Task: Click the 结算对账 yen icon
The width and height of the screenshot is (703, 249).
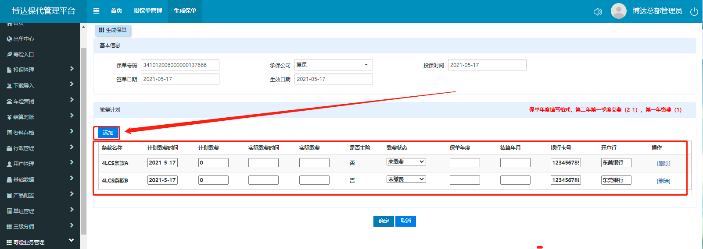Action: [9, 117]
